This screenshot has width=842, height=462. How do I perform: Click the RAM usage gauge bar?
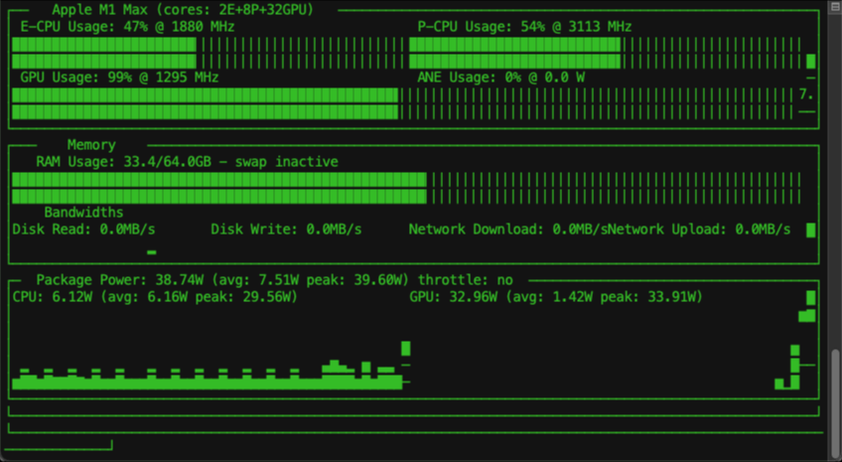click(406, 188)
